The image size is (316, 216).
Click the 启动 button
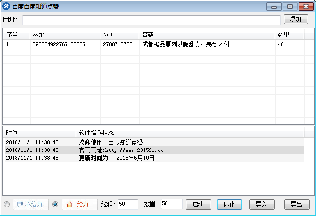point(199,205)
